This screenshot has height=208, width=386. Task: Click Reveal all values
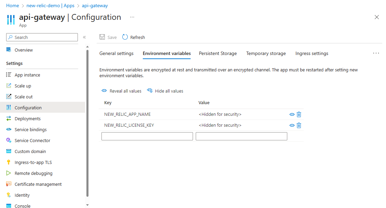tap(122, 91)
